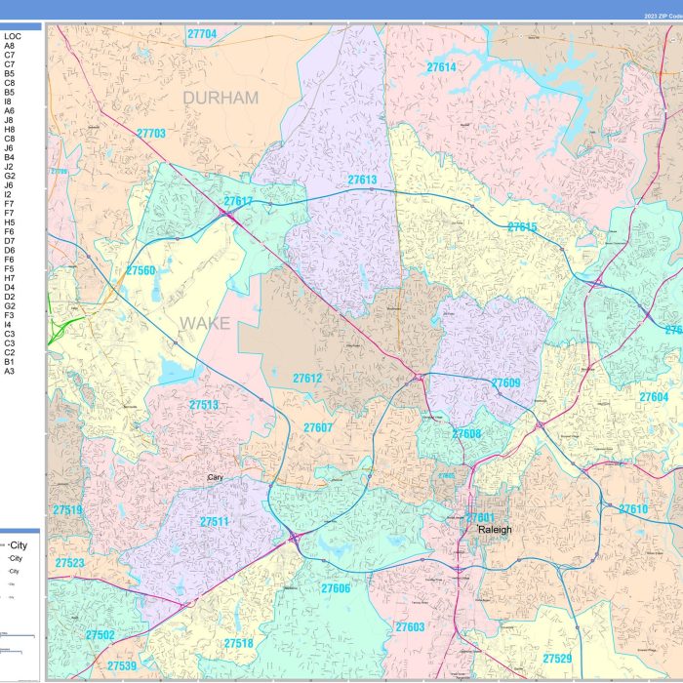Select index entry D2
The height and width of the screenshot is (683, 683).
pos(10,297)
